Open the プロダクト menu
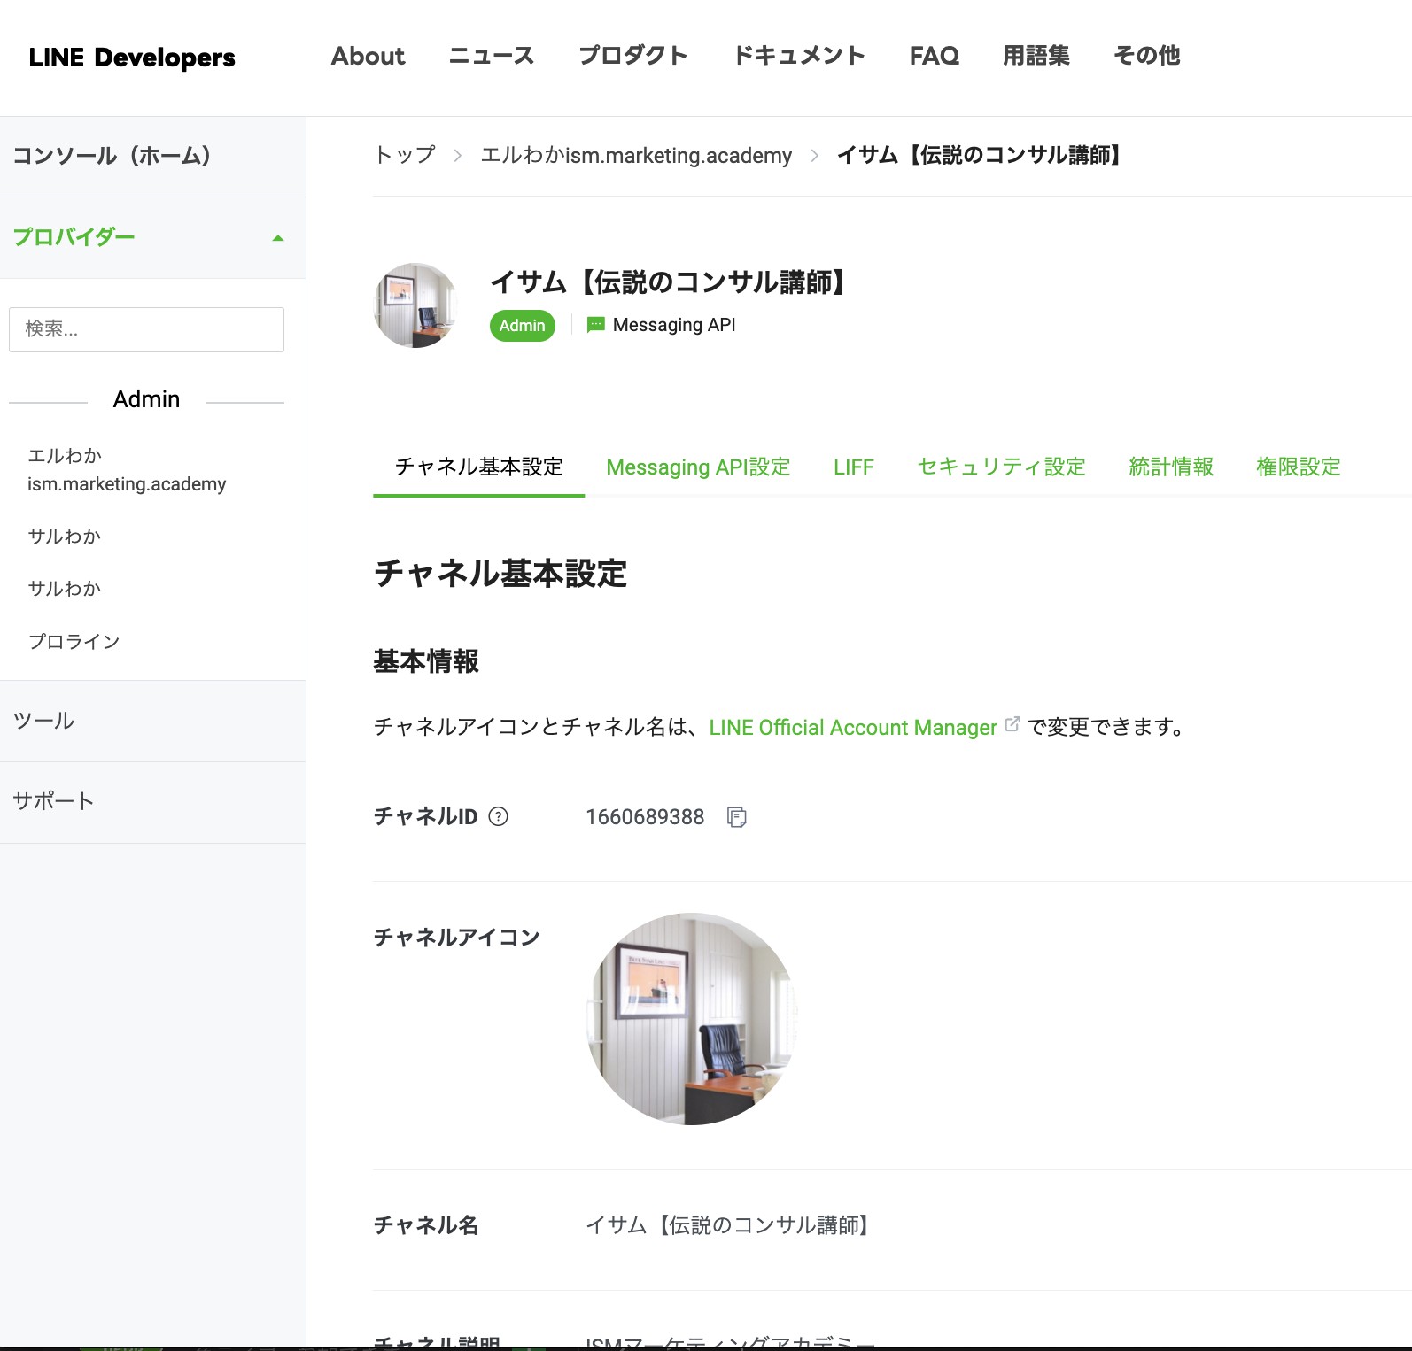Screen dimensions: 1412x1351 [633, 56]
